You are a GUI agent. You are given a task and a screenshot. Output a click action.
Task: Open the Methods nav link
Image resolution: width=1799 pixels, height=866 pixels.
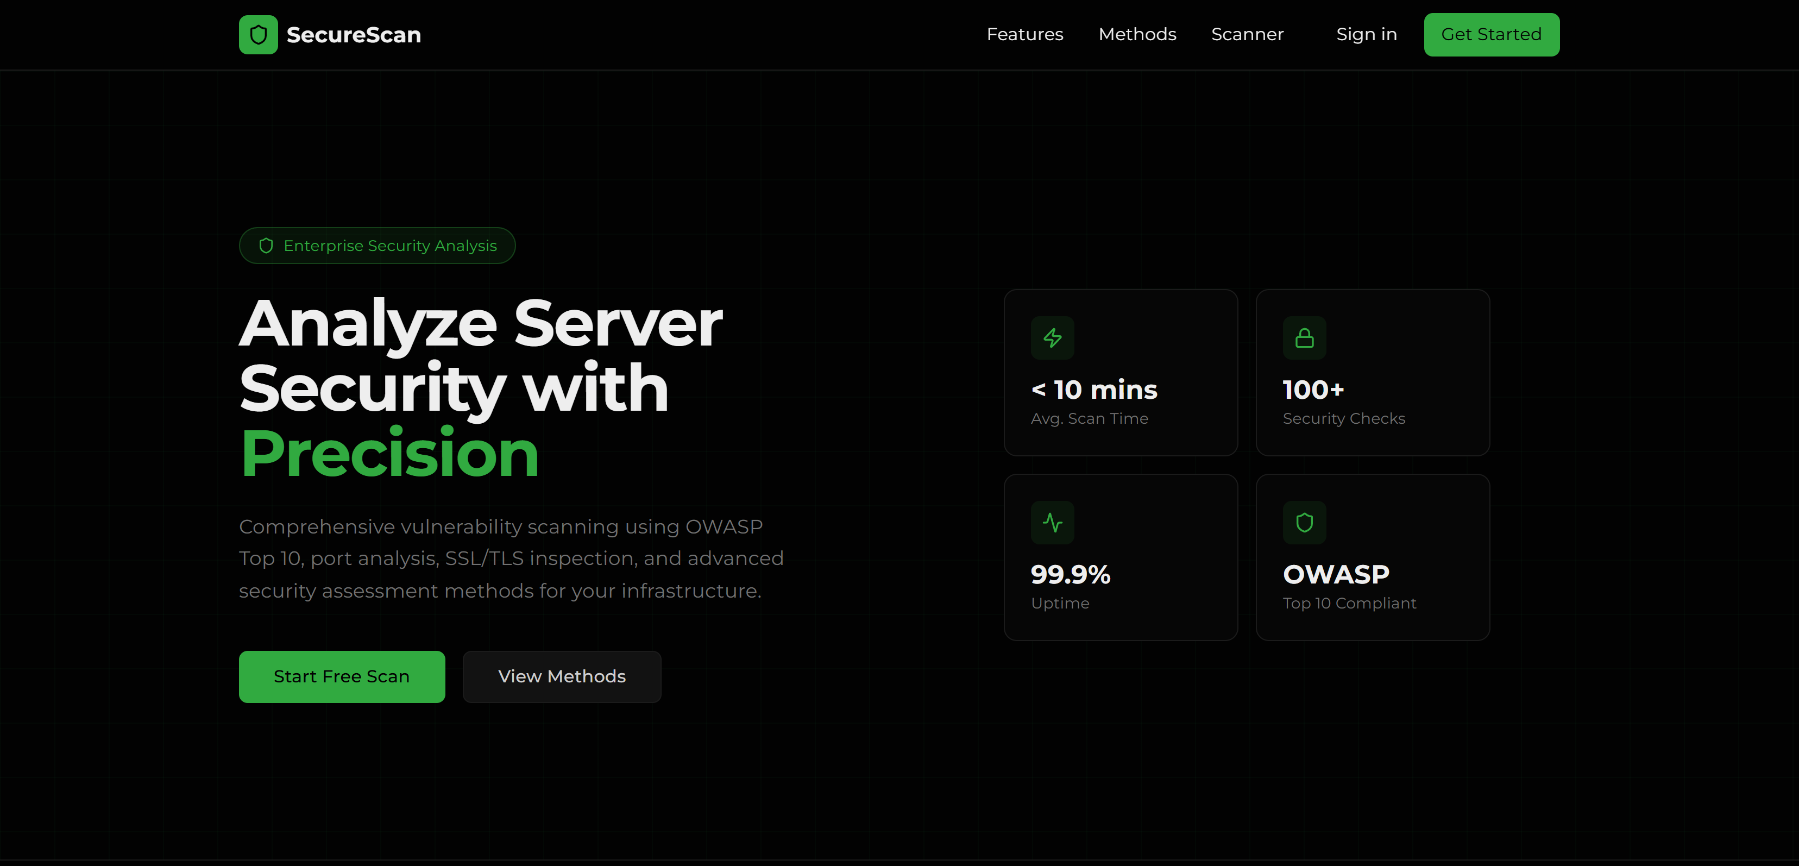click(1137, 34)
